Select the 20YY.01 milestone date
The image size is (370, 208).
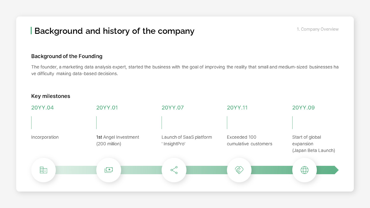(x=107, y=108)
